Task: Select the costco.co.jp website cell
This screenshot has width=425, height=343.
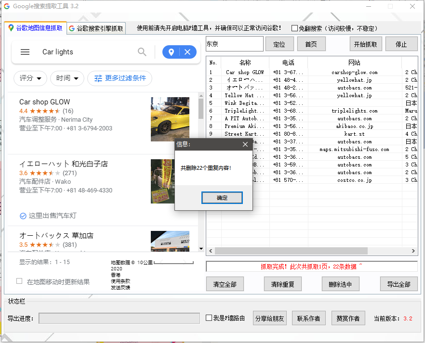Action: (355, 180)
